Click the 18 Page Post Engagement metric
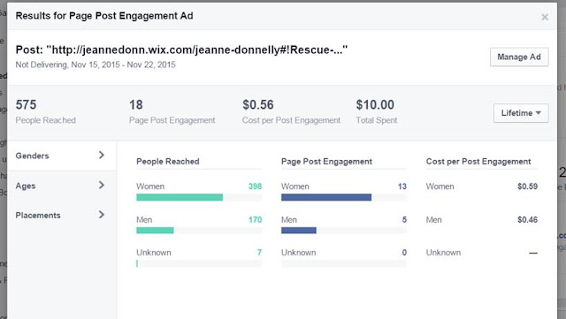This screenshot has height=319, width=566. pos(172,111)
